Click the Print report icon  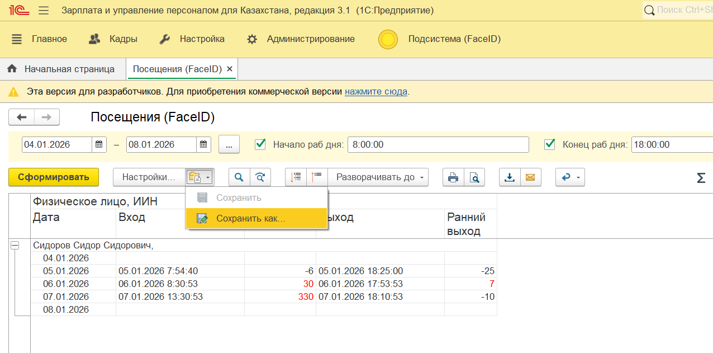tap(453, 177)
